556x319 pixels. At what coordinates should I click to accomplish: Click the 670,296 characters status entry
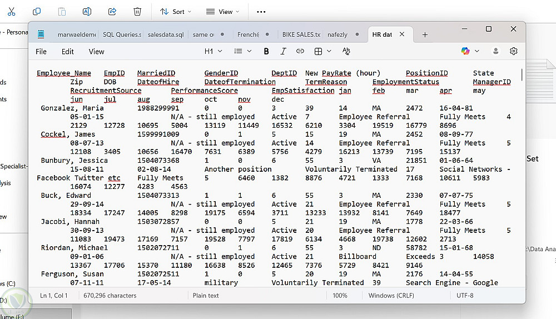(110, 296)
